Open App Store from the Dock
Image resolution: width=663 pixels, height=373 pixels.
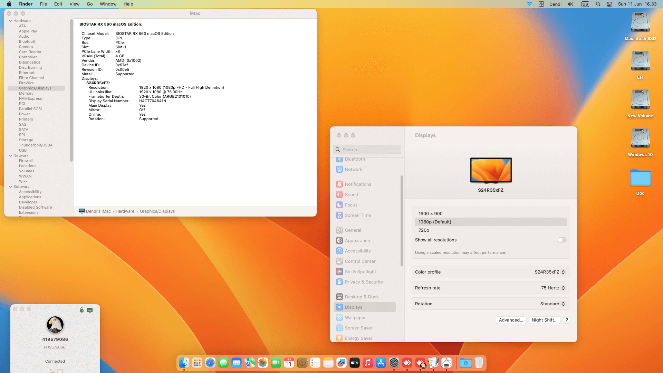click(x=381, y=363)
